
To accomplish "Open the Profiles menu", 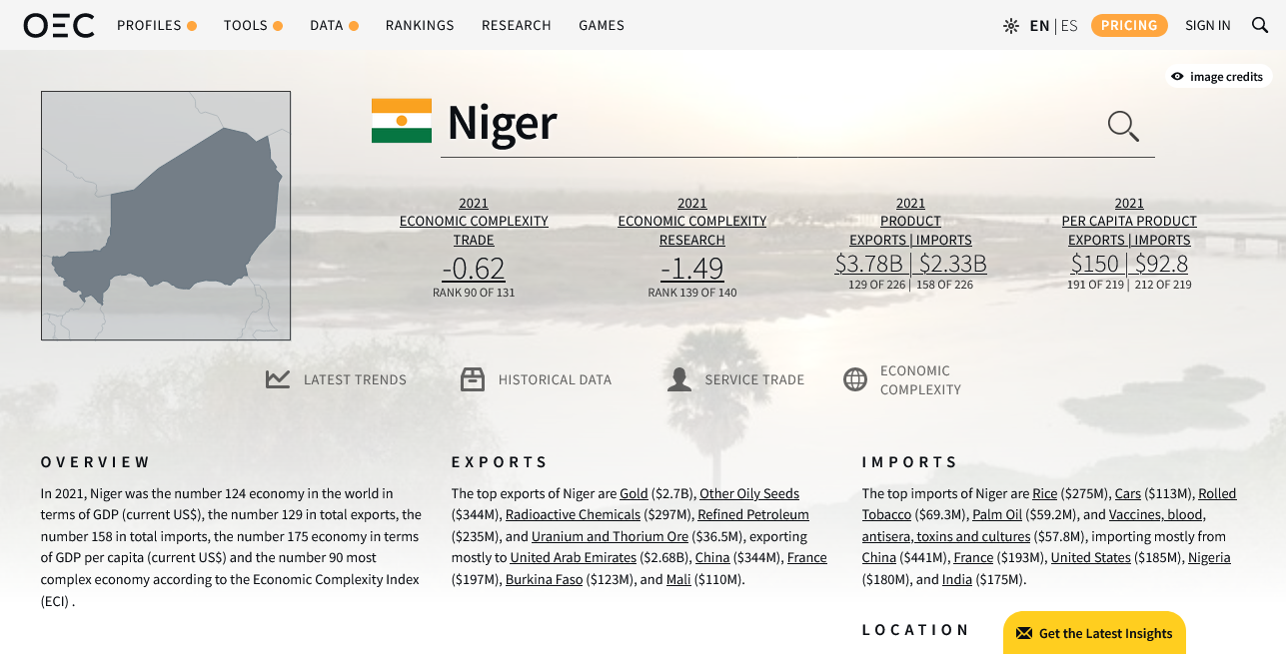I will pos(157,26).
